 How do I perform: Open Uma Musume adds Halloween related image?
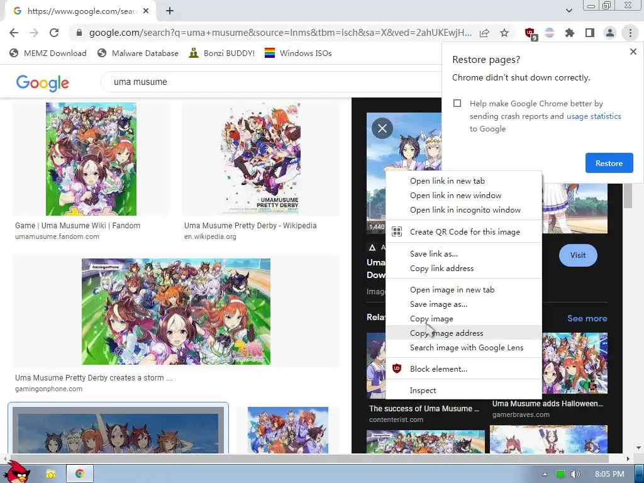tap(575, 363)
